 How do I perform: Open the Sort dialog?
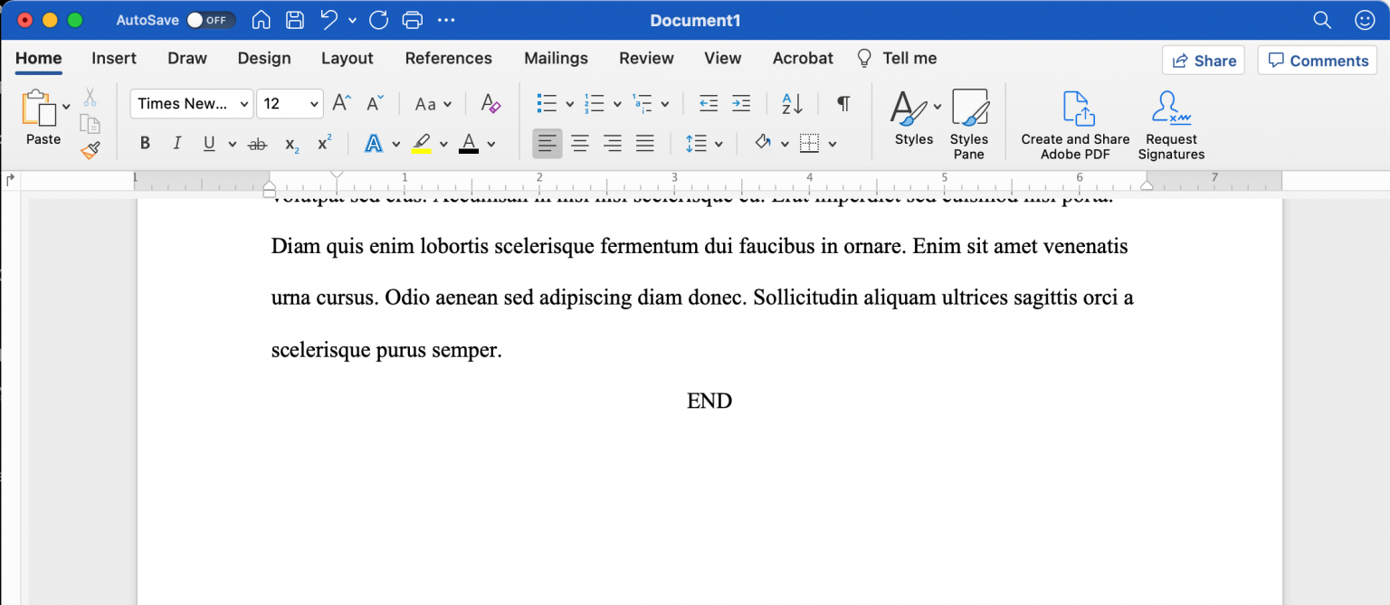pos(788,103)
